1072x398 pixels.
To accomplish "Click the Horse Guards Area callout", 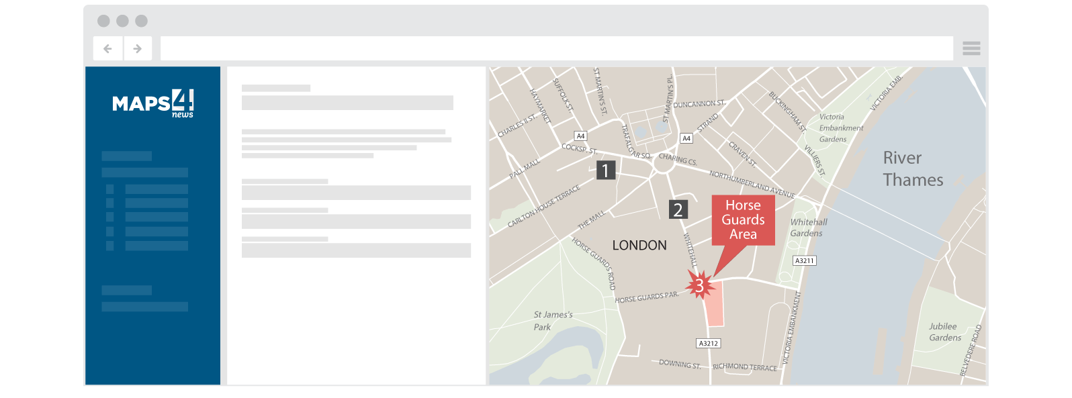I will [x=743, y=219].
